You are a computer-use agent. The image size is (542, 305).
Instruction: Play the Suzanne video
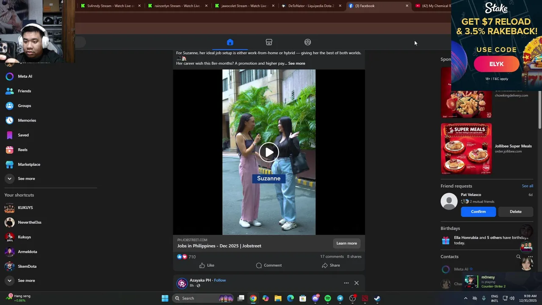269,152
